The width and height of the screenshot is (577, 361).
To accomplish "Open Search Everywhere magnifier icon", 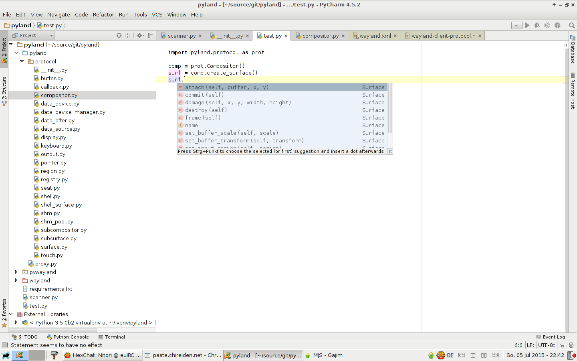I will click(x=572, y=25).
